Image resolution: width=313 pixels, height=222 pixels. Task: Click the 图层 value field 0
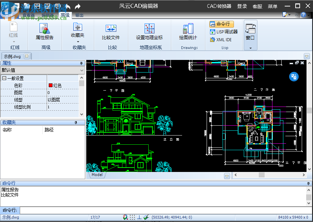(x=63, y=93)
